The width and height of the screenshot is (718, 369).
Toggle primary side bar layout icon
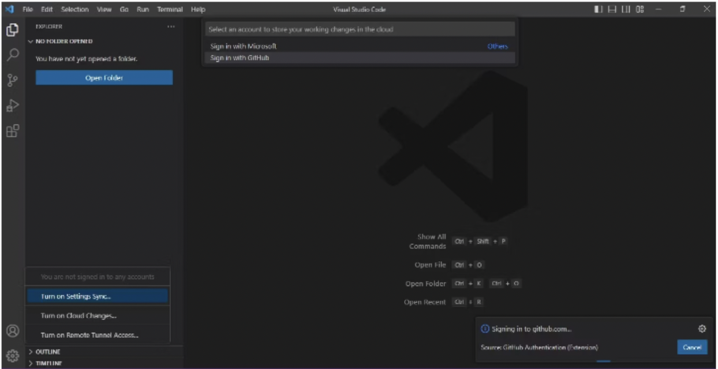coord(599,9)
